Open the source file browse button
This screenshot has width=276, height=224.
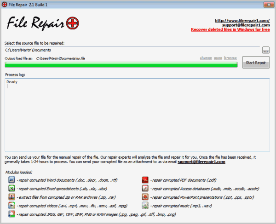click(x=265, y=50)
